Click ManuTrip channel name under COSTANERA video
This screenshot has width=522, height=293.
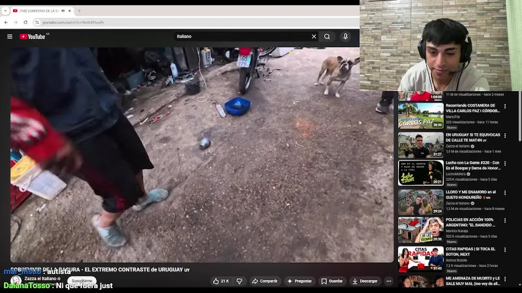[x=453, y=117]
